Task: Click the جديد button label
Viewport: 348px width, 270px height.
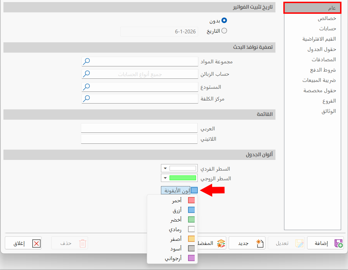Action: coord(243,244)
